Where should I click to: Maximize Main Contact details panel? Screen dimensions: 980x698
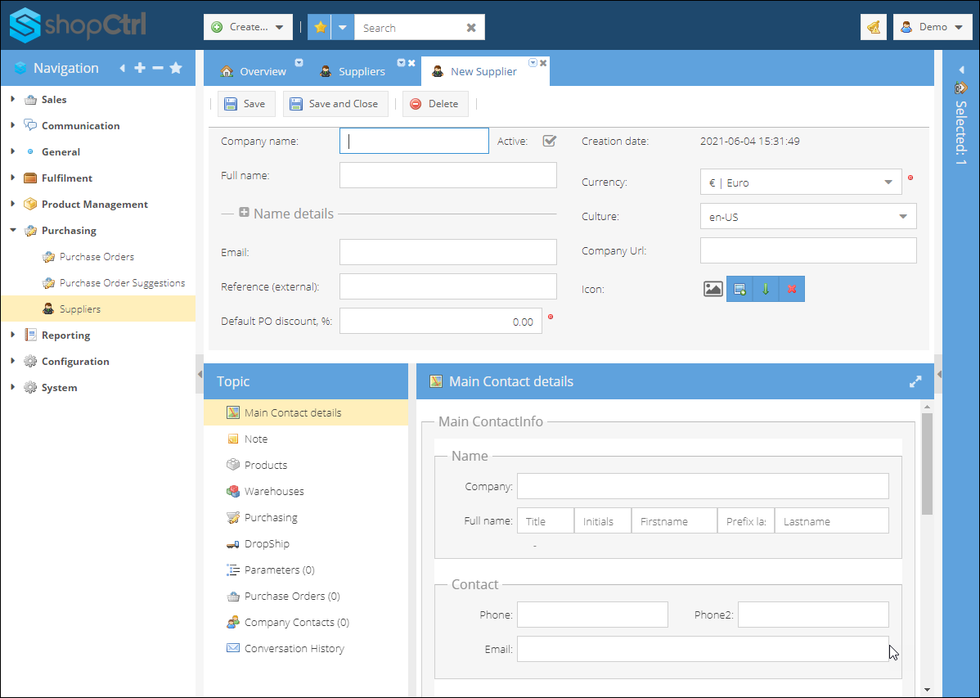click(915, 381)
